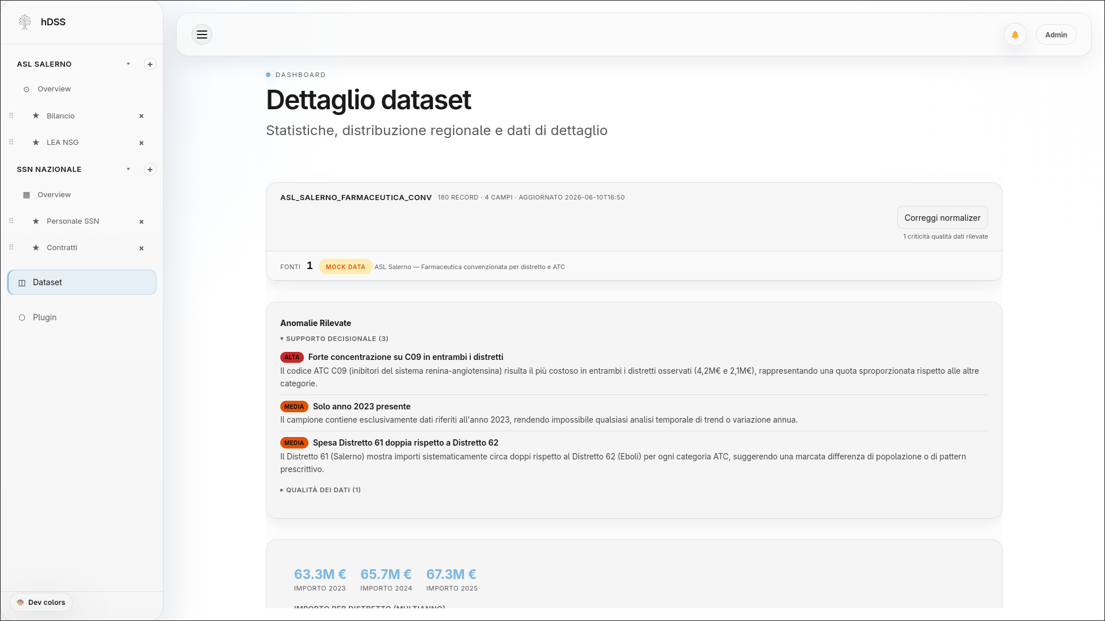Open ASL Salerno Overview

click(54, 89)
